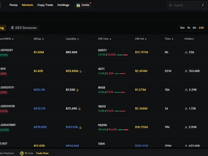Click the magnifier icon in the search box
The image size is (208, 156).
pyautogui.click(x=171, y=5)
